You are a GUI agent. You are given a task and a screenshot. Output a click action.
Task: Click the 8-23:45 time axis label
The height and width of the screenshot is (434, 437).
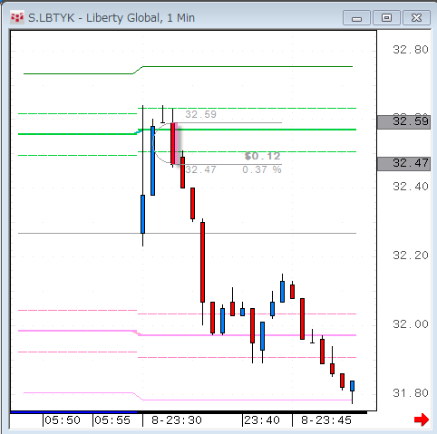[326, 420]
